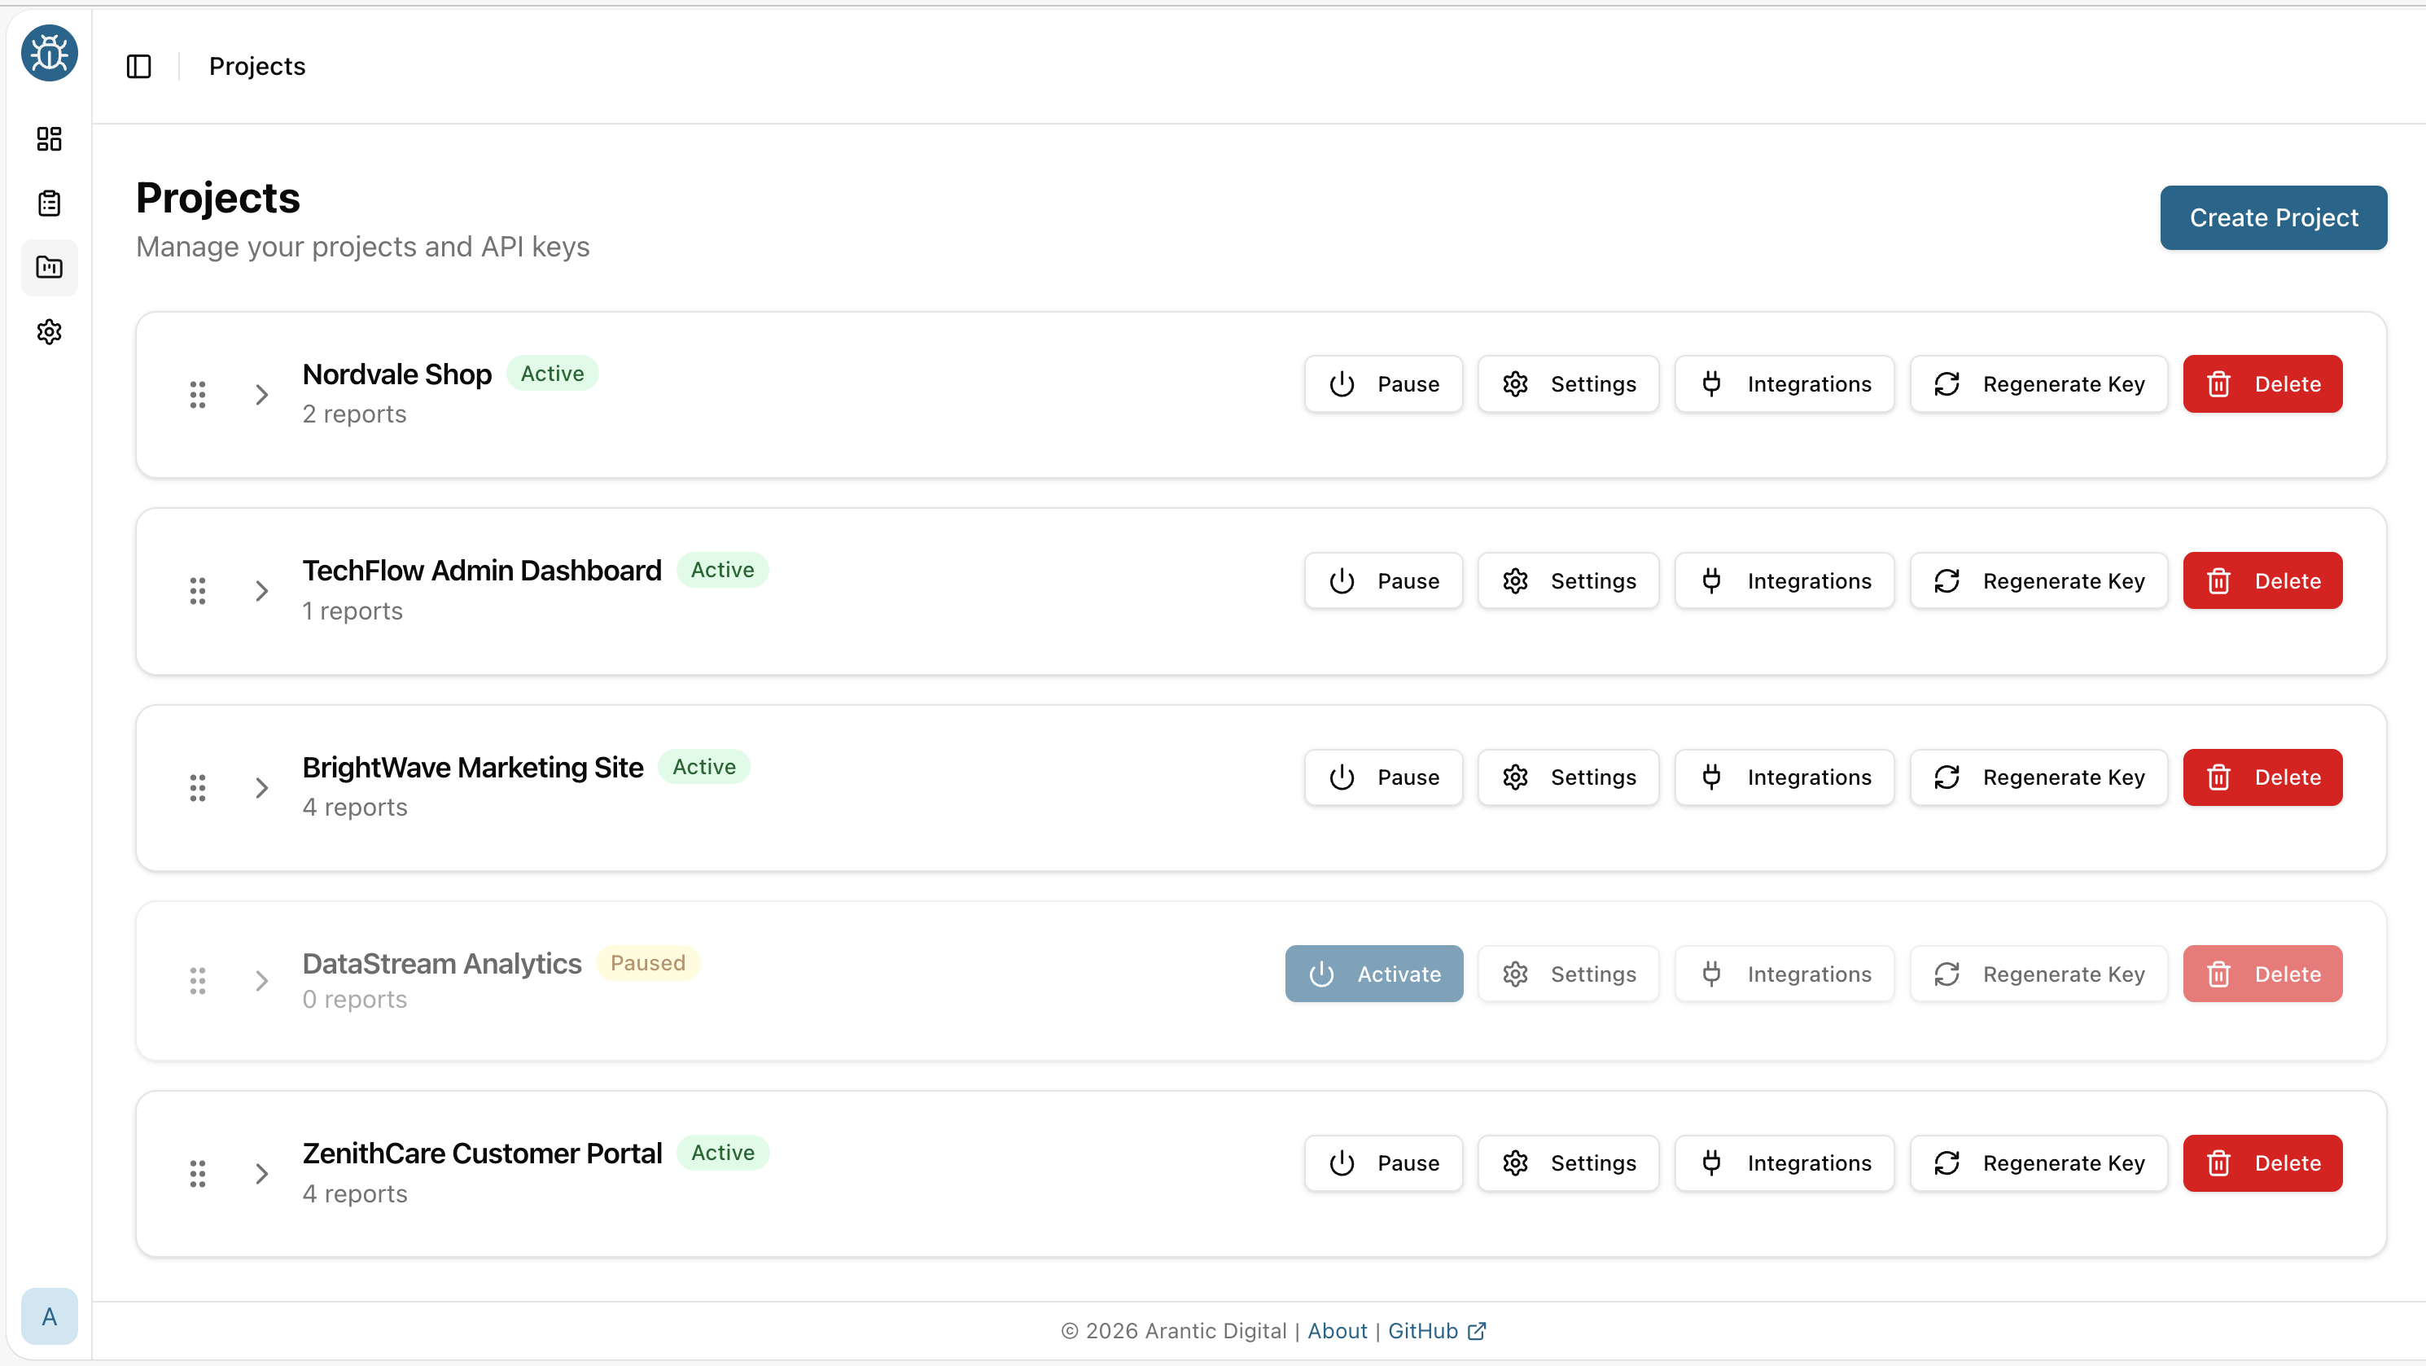
Task: Open the dashboard grid icon in the sidebar
Action: [49, 138]
